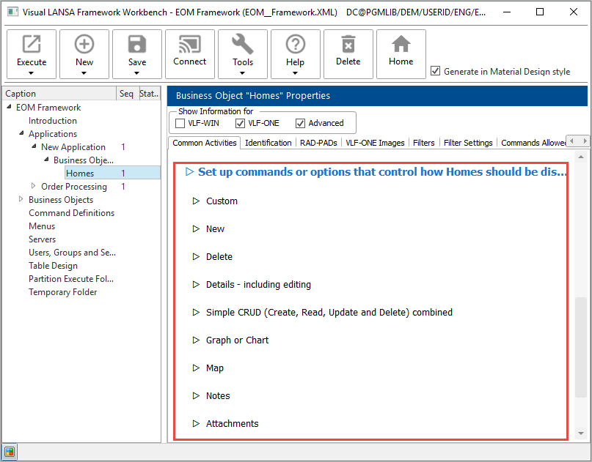Image resolution: width=592 pixels, height=462 pixels.
Task: Select Table Design in the tree
Action: click(53, 266)
